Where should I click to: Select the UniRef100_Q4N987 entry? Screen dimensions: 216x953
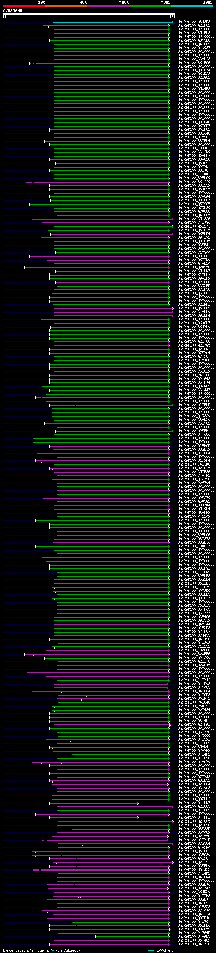(194, 48)
